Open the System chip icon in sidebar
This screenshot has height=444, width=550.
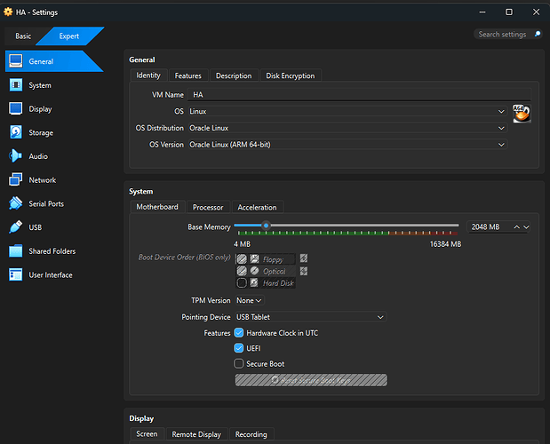pos(16,85)
